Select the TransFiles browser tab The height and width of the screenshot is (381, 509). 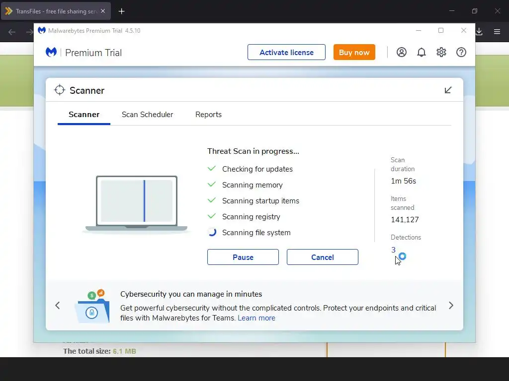(56, 11)
